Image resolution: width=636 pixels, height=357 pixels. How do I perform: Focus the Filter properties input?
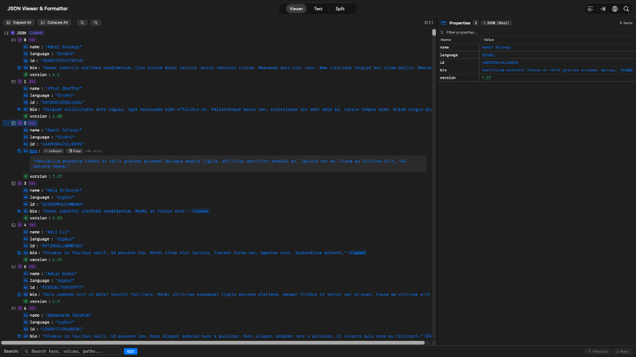[x=536, y=32]
